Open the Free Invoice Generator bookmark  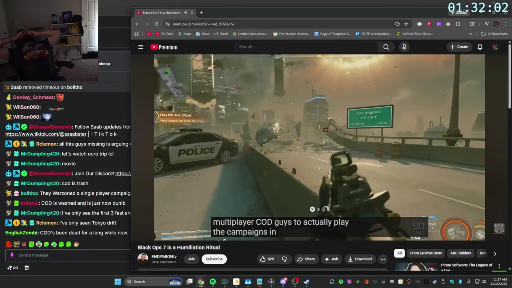click(291, 34)
